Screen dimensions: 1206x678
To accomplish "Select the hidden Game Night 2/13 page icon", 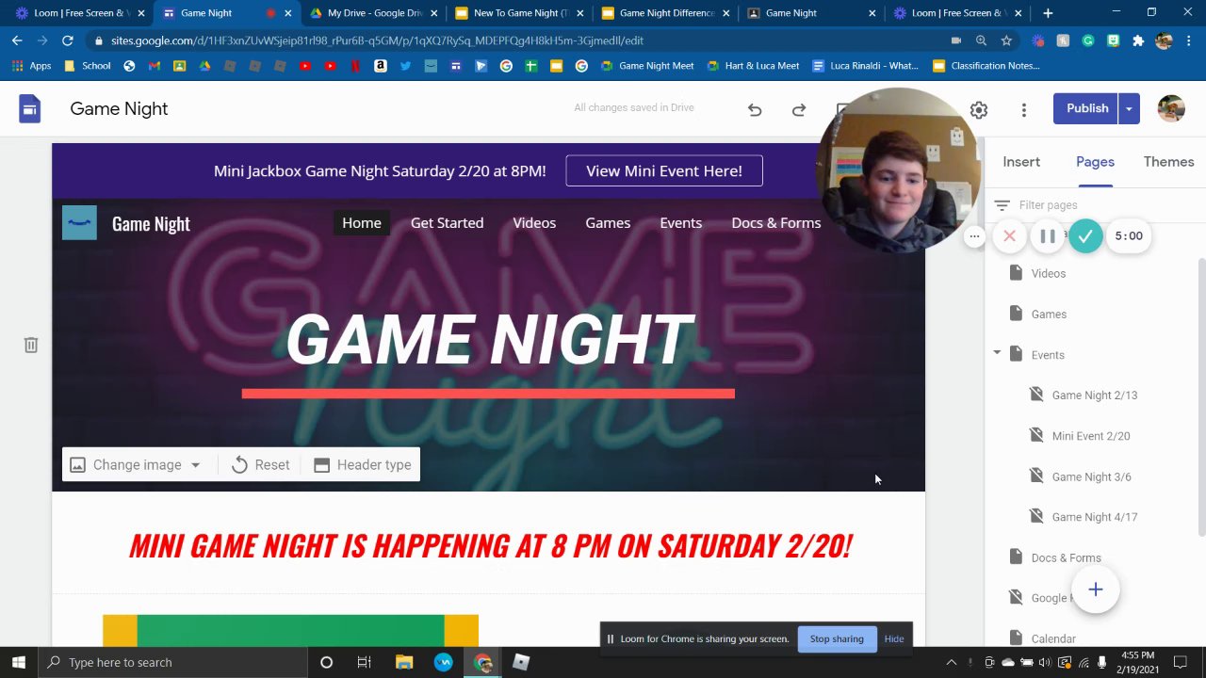I will (1036, 395).
